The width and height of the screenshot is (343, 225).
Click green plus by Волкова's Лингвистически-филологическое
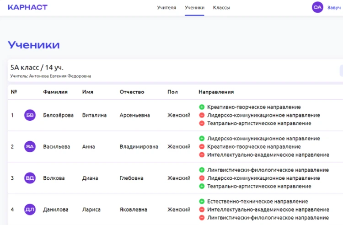coord(202,170)
